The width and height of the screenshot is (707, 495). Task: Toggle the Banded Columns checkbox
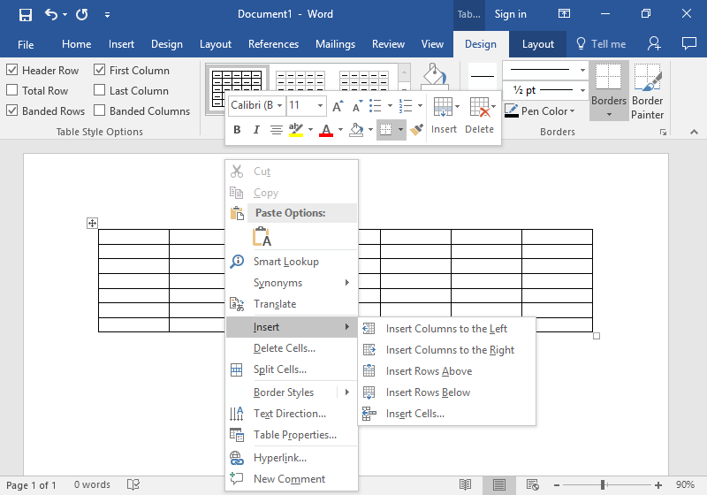[x=99, y=110]
